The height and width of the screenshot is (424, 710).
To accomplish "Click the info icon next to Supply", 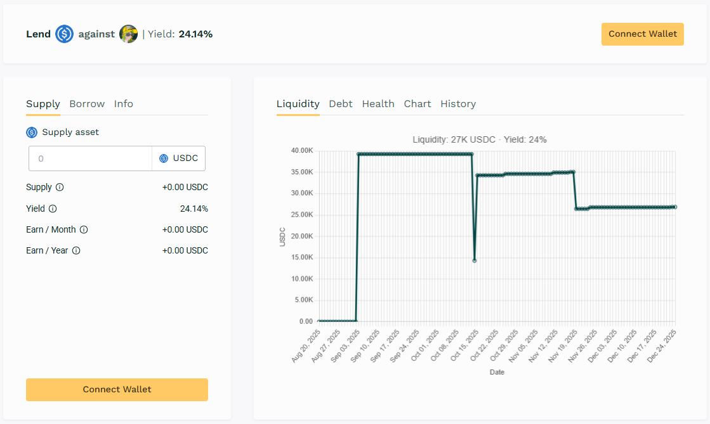I will point(60,188).
